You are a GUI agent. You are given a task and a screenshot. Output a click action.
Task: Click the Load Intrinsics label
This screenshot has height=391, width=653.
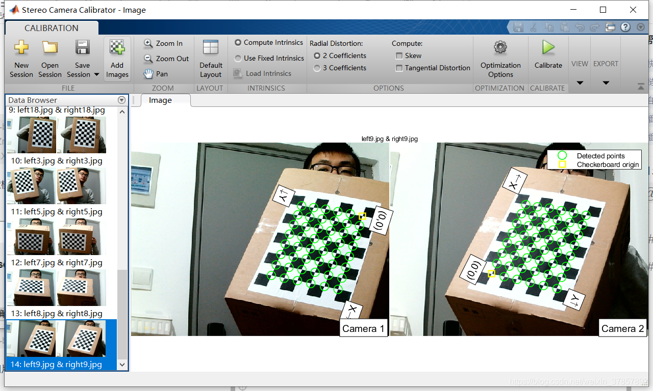point(268,73)
